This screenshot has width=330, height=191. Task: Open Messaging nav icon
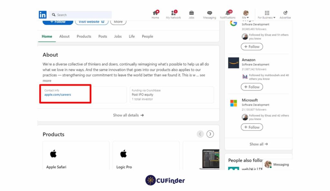[209, 14]
